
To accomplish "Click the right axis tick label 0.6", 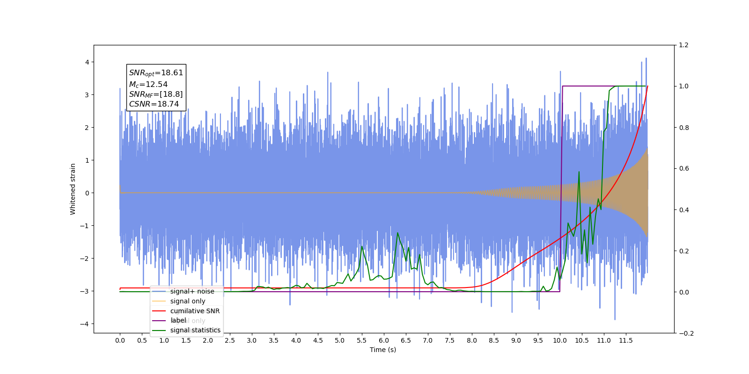I will 683,169.
